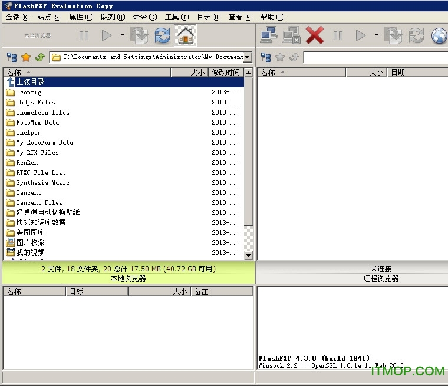The image size is (448, 386).
Task: Expand the local path dropdown
Action: click(248, 57)
